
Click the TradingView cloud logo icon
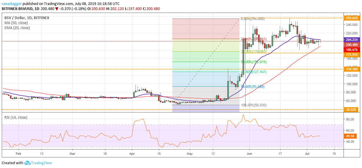coord(28,163)
